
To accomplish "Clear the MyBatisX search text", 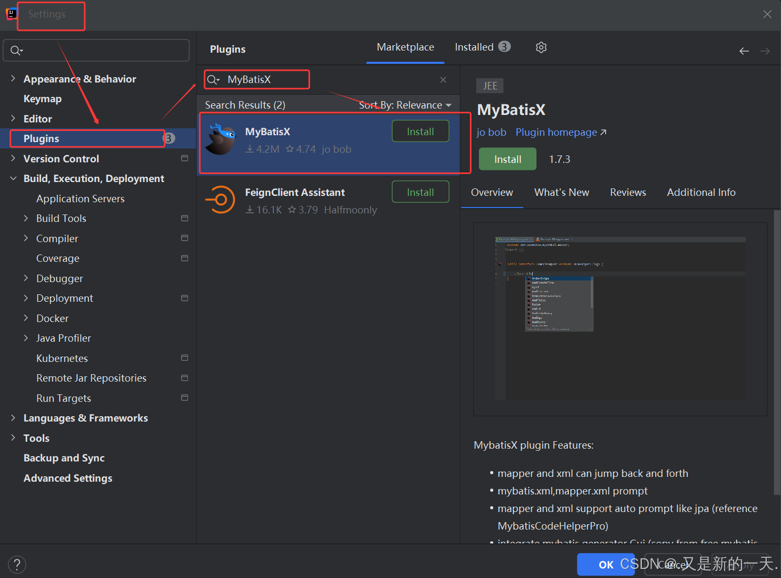I will [x=443, y=80].
